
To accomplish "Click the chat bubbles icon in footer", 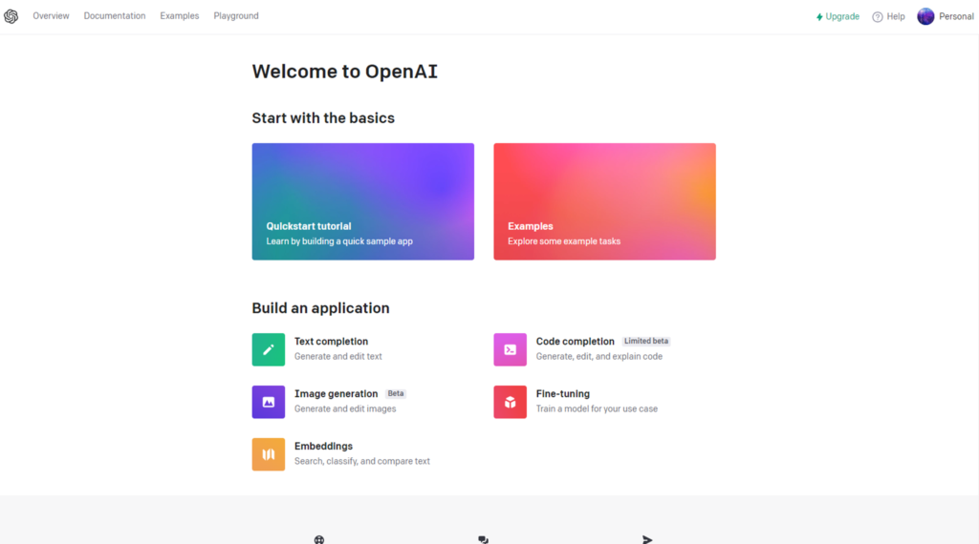I will click(x=483, y=539).
